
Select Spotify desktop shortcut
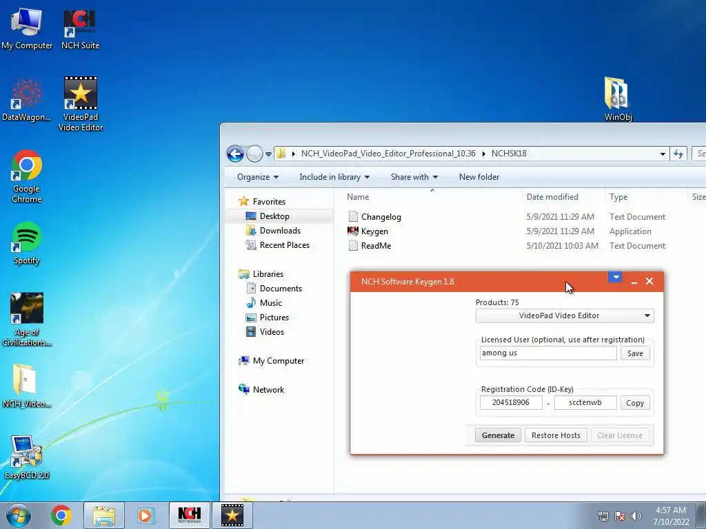(x=27, y=243)
